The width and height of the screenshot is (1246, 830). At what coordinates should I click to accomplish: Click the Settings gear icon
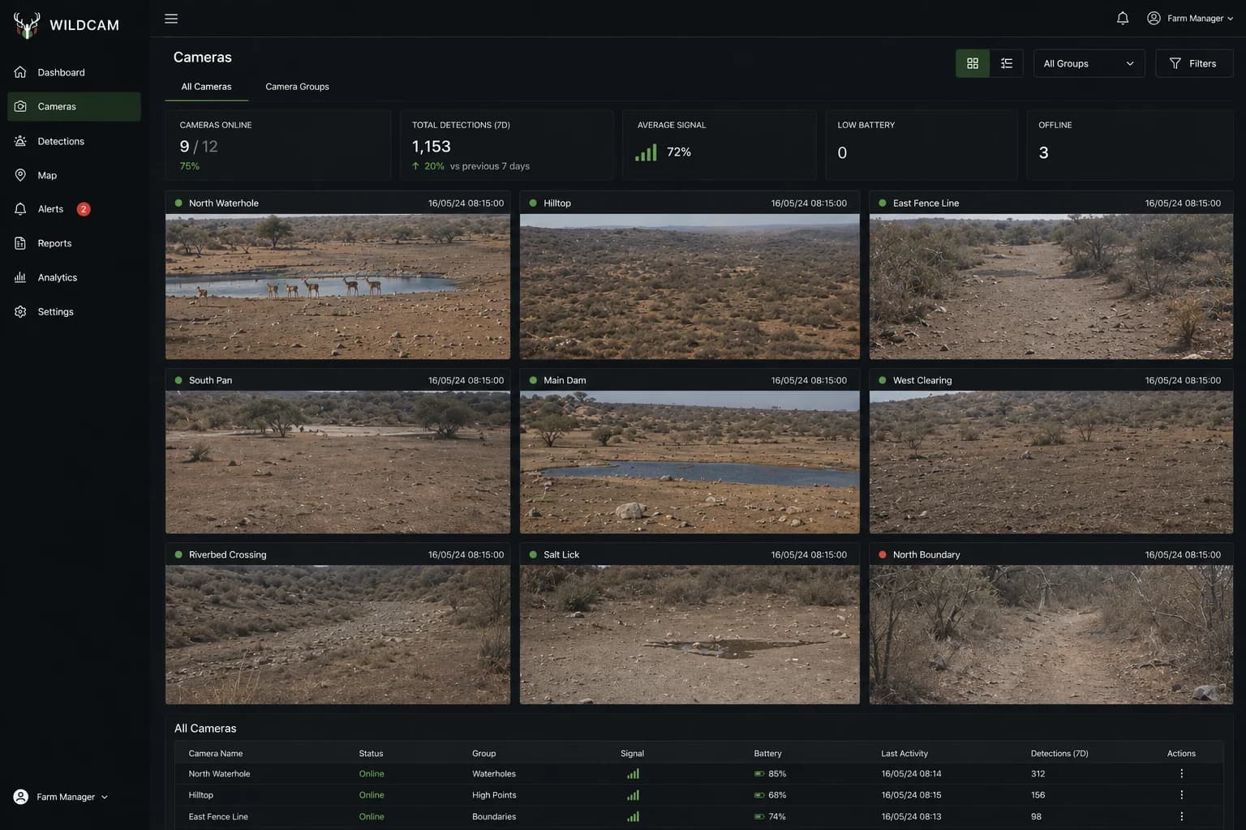[20, 311]
